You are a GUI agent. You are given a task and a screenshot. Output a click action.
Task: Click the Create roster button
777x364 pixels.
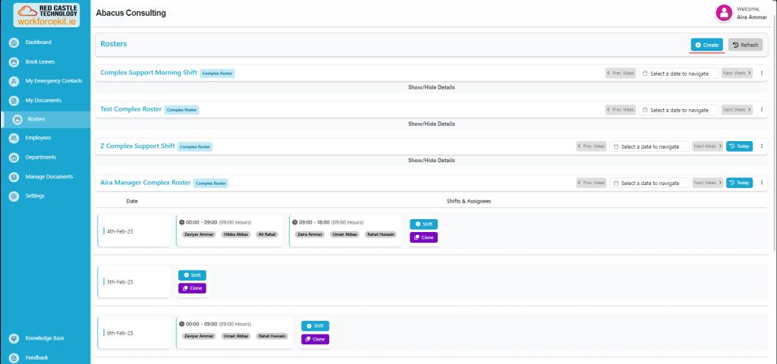point(706,45)
